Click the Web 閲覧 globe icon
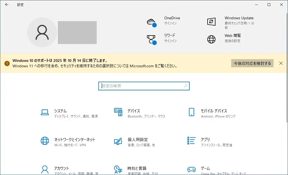This screenshot has width=288, height=175. tap(211, 39)
